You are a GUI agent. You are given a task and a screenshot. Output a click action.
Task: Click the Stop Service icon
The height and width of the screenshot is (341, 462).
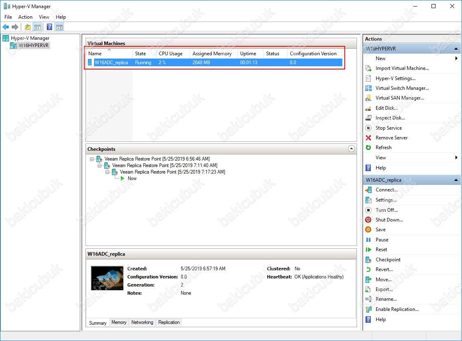[368, 128]
